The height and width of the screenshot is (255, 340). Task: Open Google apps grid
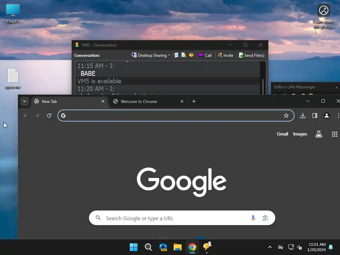pyautogui.click(x=335, y=134)
